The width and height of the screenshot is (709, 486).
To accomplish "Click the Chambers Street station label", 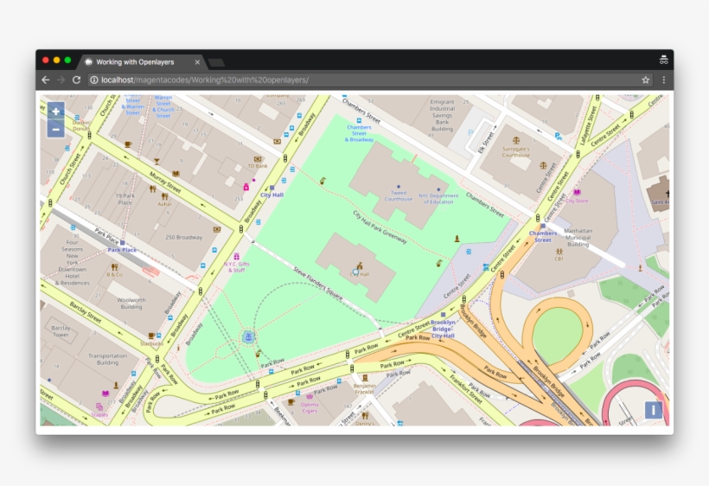I will (542, 236).
